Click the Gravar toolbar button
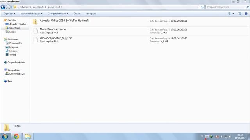 coord(77,14)
